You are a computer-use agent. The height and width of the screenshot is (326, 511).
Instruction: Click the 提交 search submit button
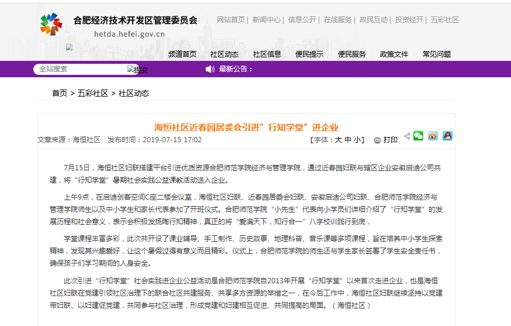coord(138,69)
